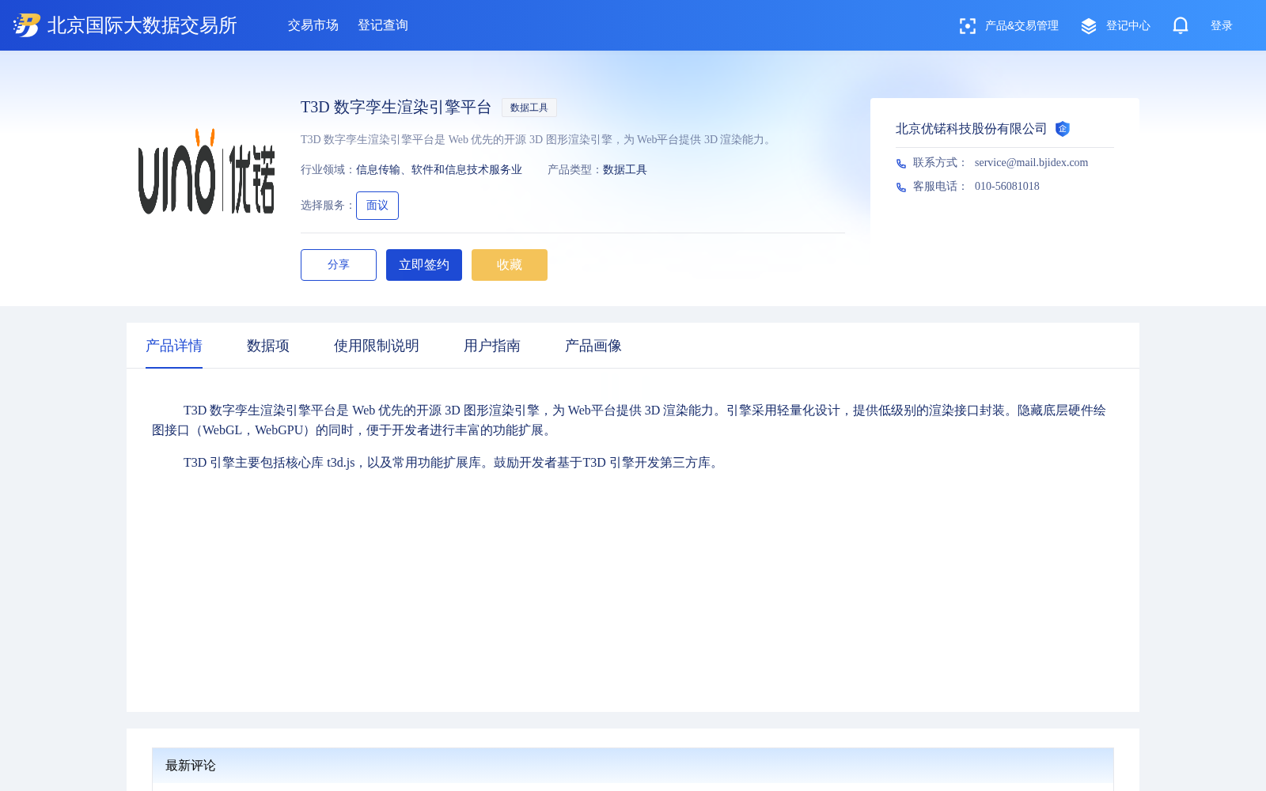Go to 产品&交易管理
Screen dimensions: 1266x791
1022,26
